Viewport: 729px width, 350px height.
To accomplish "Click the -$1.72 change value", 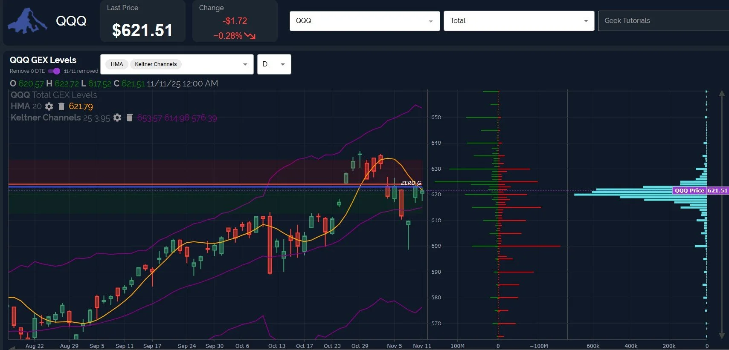I will tap(235, 21).
